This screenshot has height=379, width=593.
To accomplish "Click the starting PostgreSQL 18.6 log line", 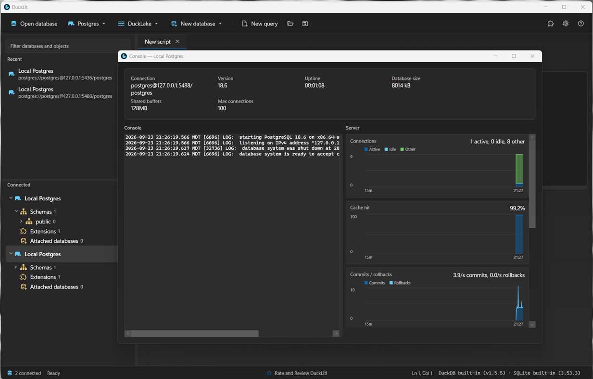I will point(232,137).
